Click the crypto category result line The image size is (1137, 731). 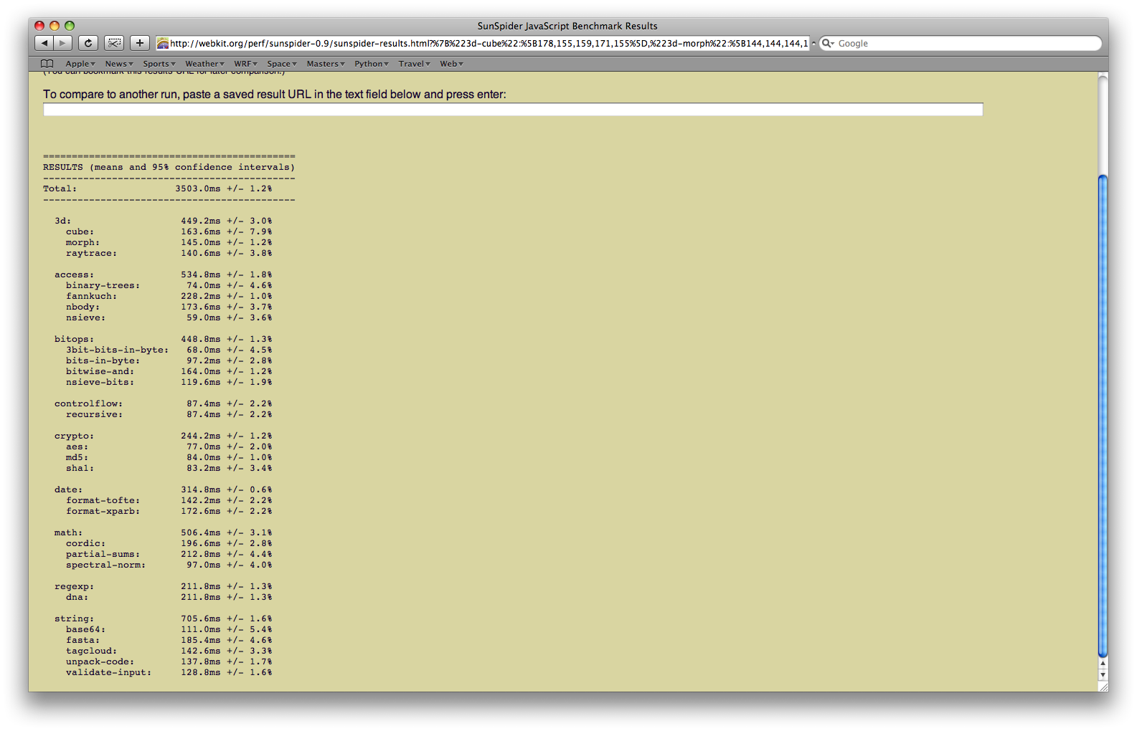(x=164, y=436)
